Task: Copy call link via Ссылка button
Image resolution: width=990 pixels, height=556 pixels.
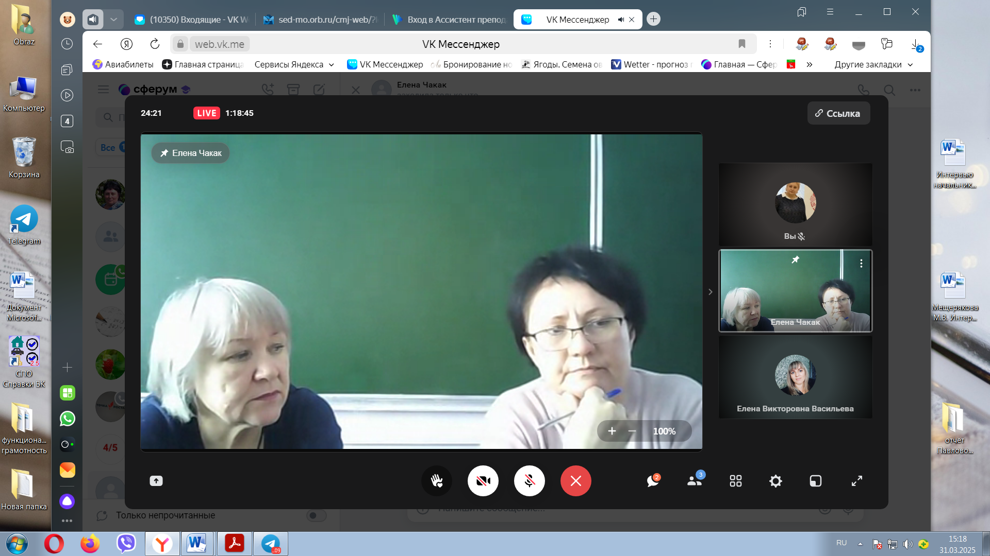Action: (x=838, y=113)
